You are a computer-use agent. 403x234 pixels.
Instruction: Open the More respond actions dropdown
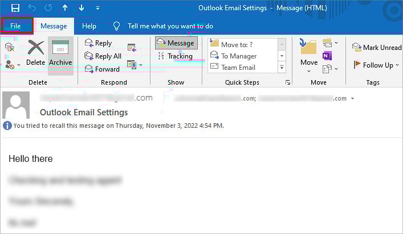(x=135, y=65)
